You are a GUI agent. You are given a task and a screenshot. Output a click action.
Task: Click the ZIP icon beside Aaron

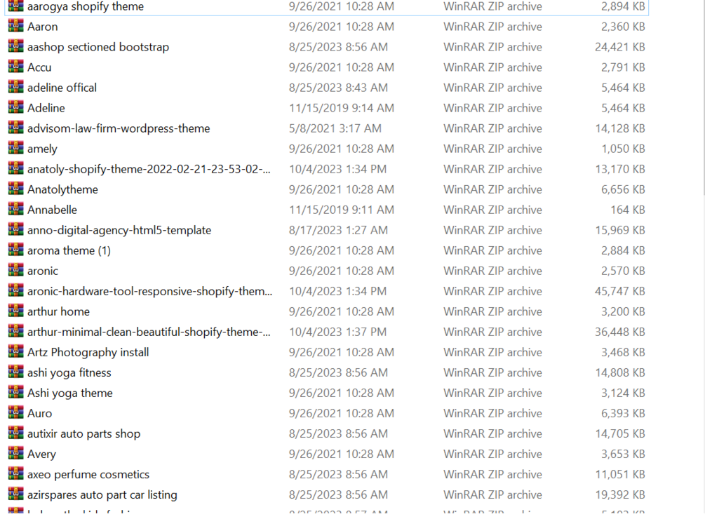[x=15, y=26]
